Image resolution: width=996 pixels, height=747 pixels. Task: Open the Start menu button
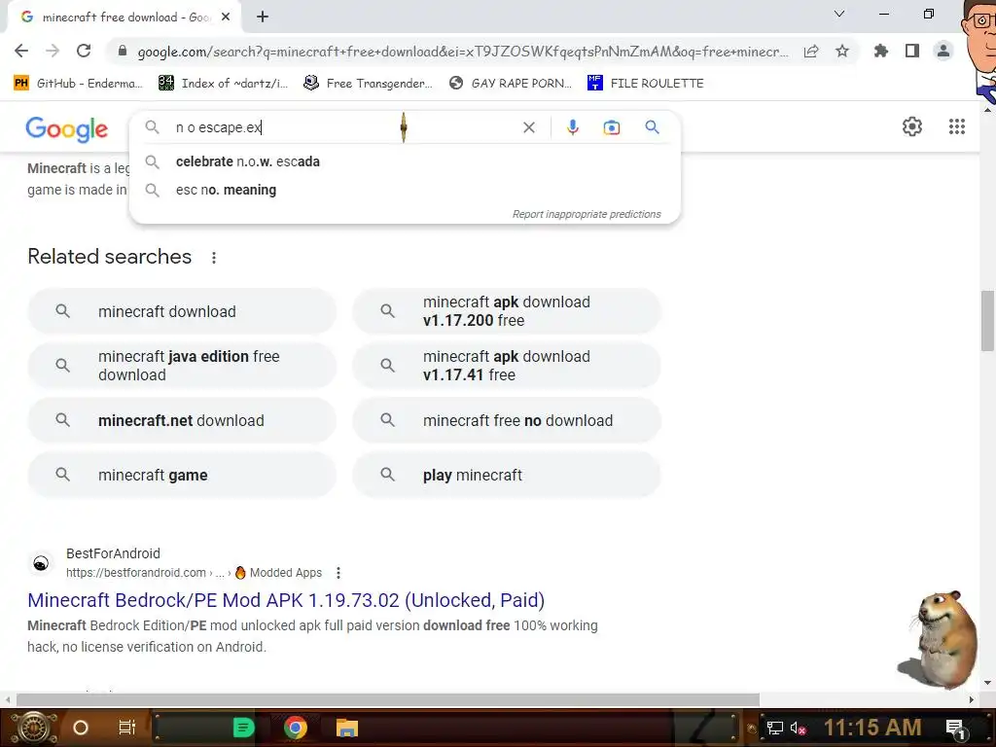tap(34, 728)
